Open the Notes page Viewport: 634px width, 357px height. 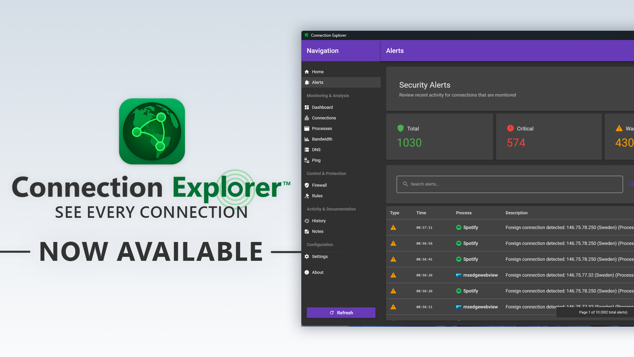click(x=341, y=231)
